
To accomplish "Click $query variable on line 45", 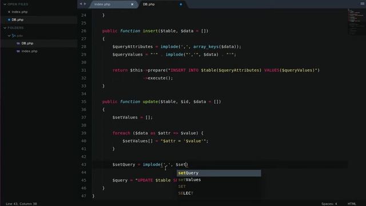I will coord(120,180).
